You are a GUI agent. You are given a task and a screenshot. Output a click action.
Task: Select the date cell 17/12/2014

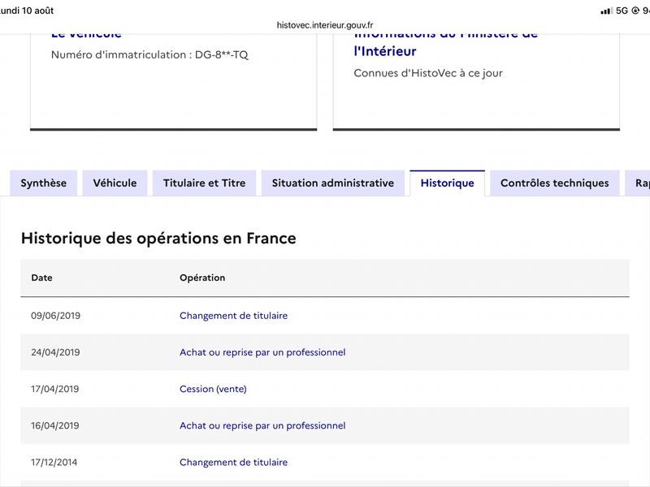click(x=54, y=462)
